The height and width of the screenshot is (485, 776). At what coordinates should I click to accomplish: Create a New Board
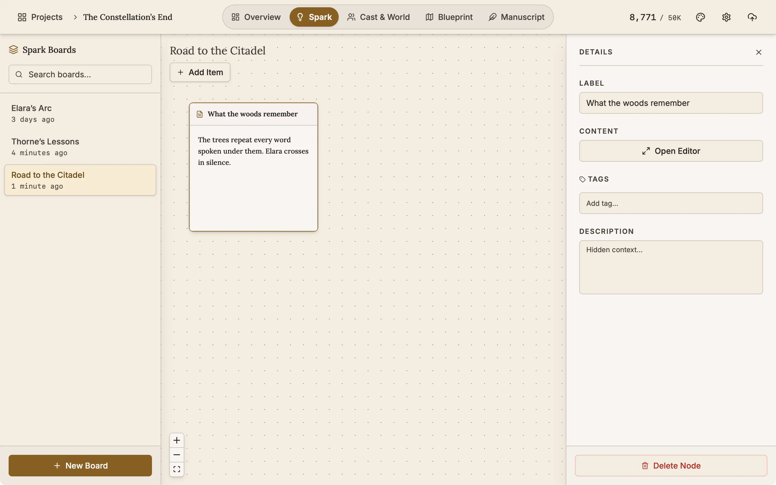point(80,465)
